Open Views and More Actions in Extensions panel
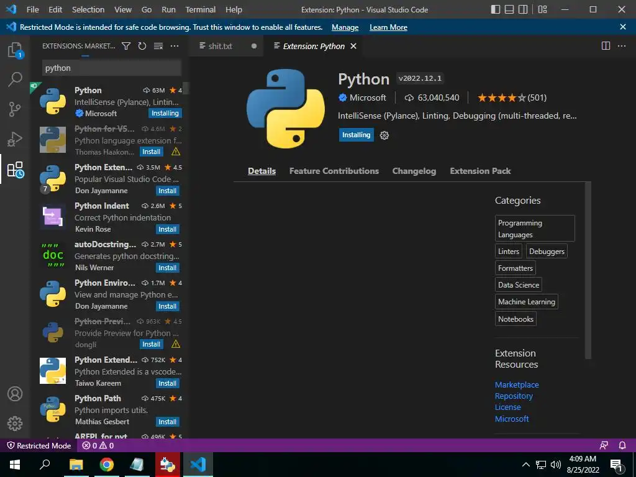Viewport: 636px width, 477px height. (175, 46)
